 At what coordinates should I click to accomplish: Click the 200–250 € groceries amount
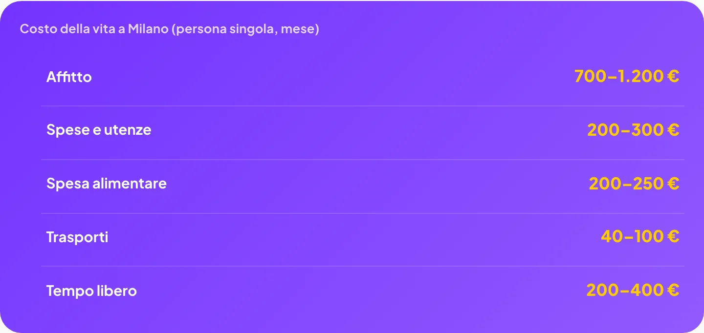click(x=634, y=184)
